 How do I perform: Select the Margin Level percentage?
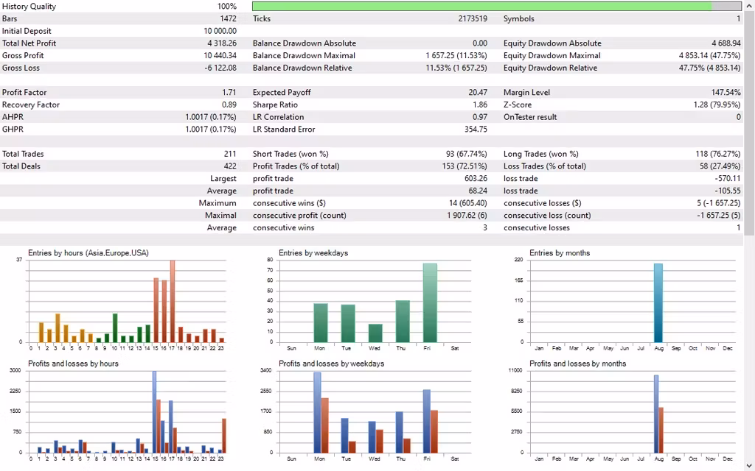(726, 93)
